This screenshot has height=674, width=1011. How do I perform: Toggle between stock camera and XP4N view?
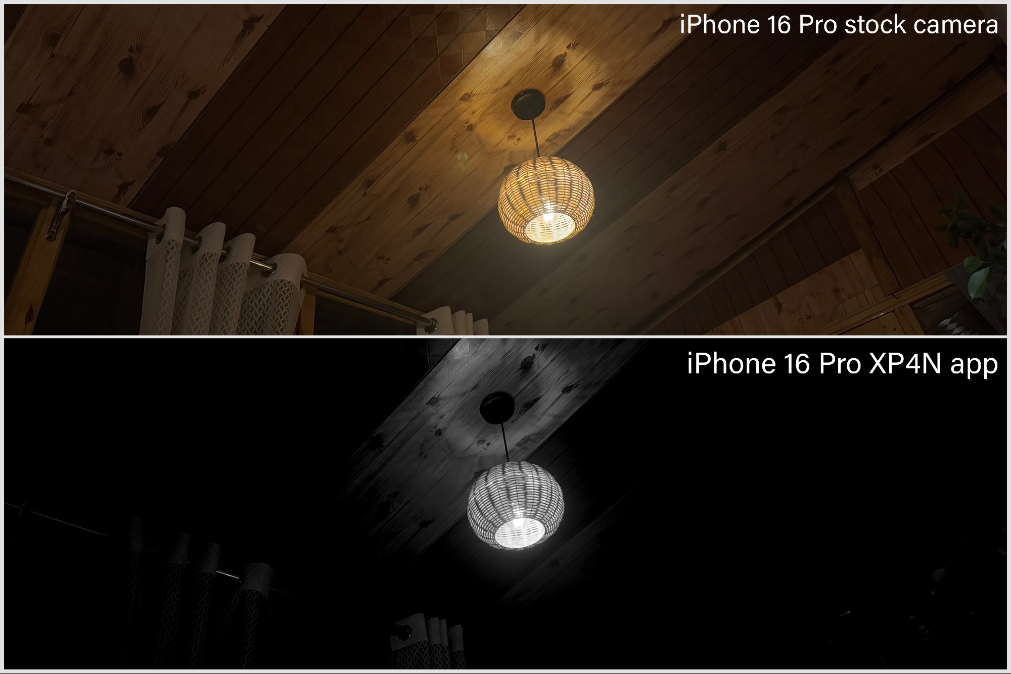tap(505, 337)
